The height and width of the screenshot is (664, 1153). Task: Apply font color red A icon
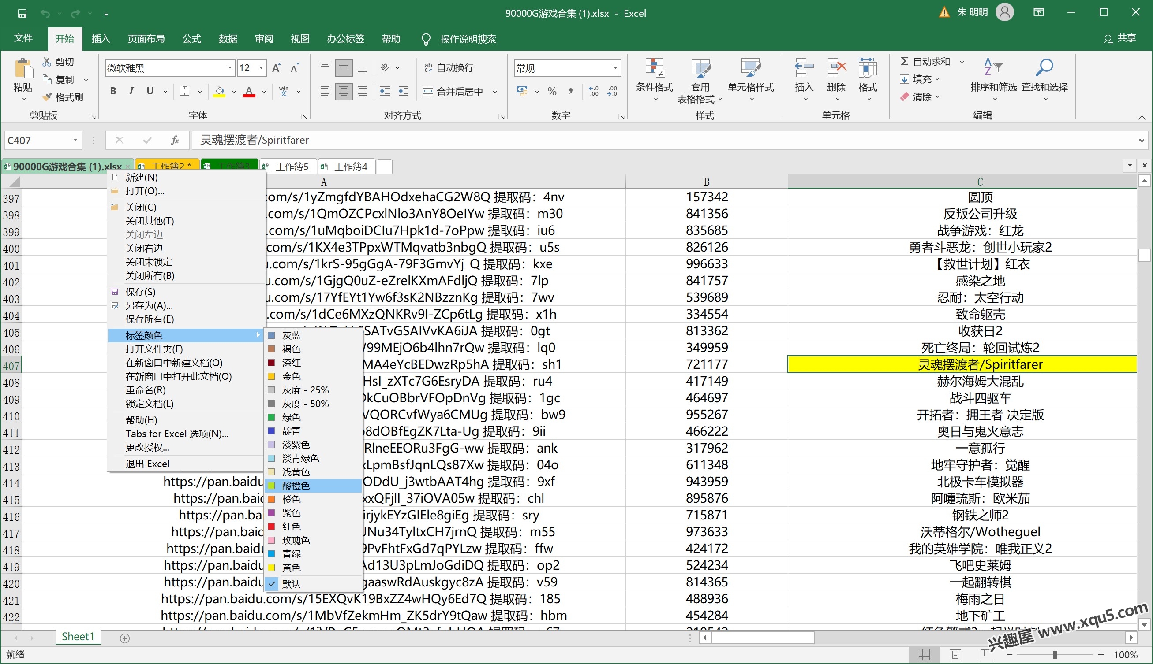click(x=249, y=92)
